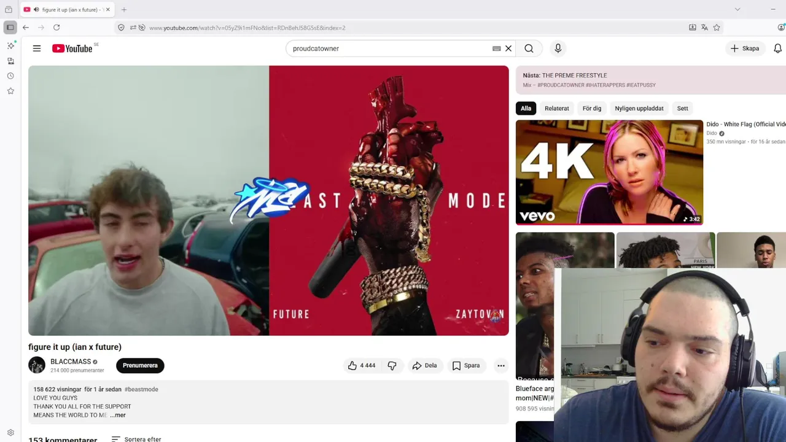Select the Alla filter chip
Viewport: 786px width, 442px height.
pos(526,108)
